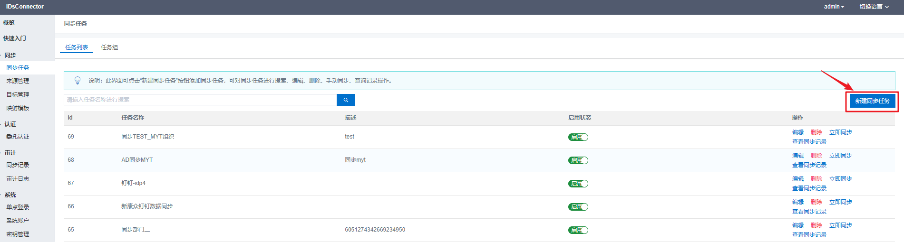
Task: Click the magnifier search icon button
Action: pos(346,100)
